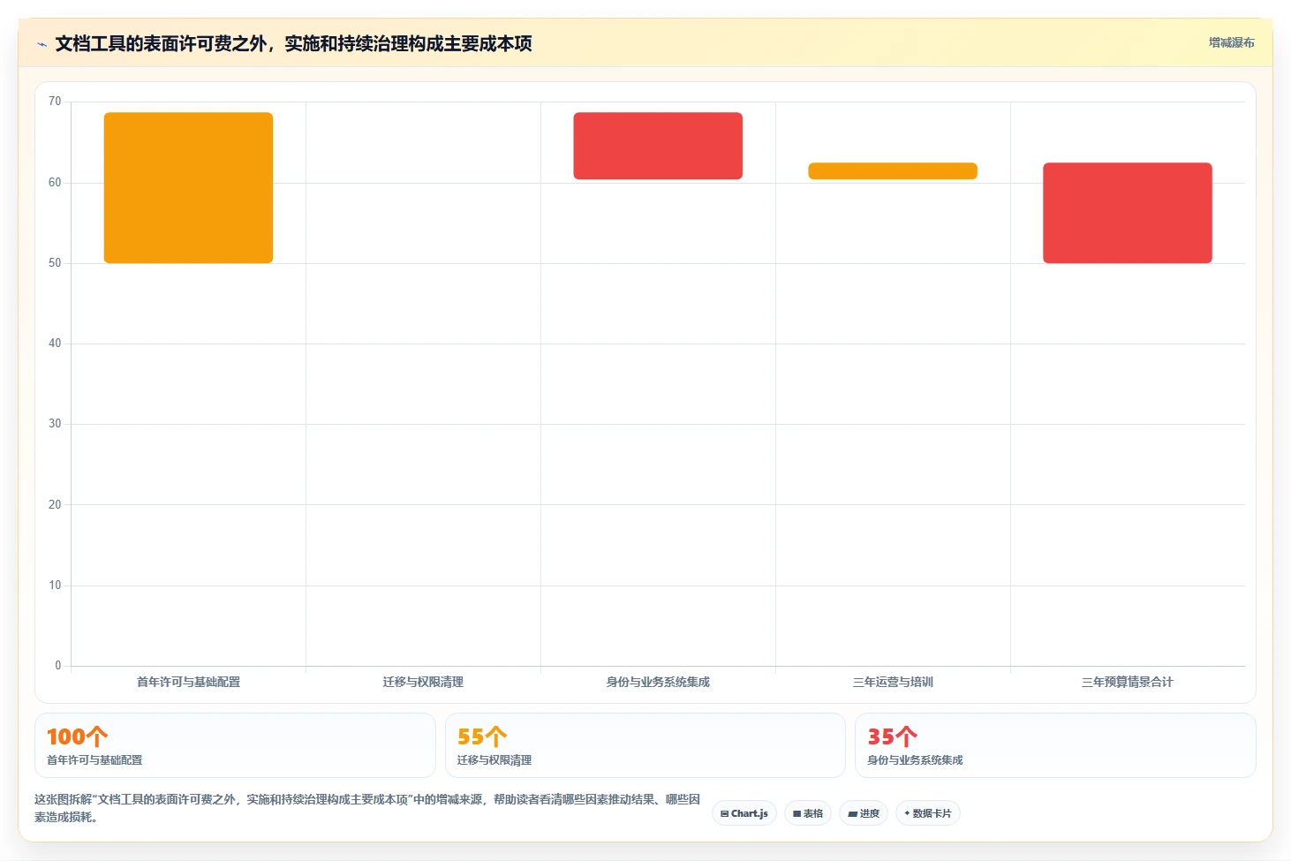Select the thin orange 三年运营与培训 bar

(x=893, y=170)
